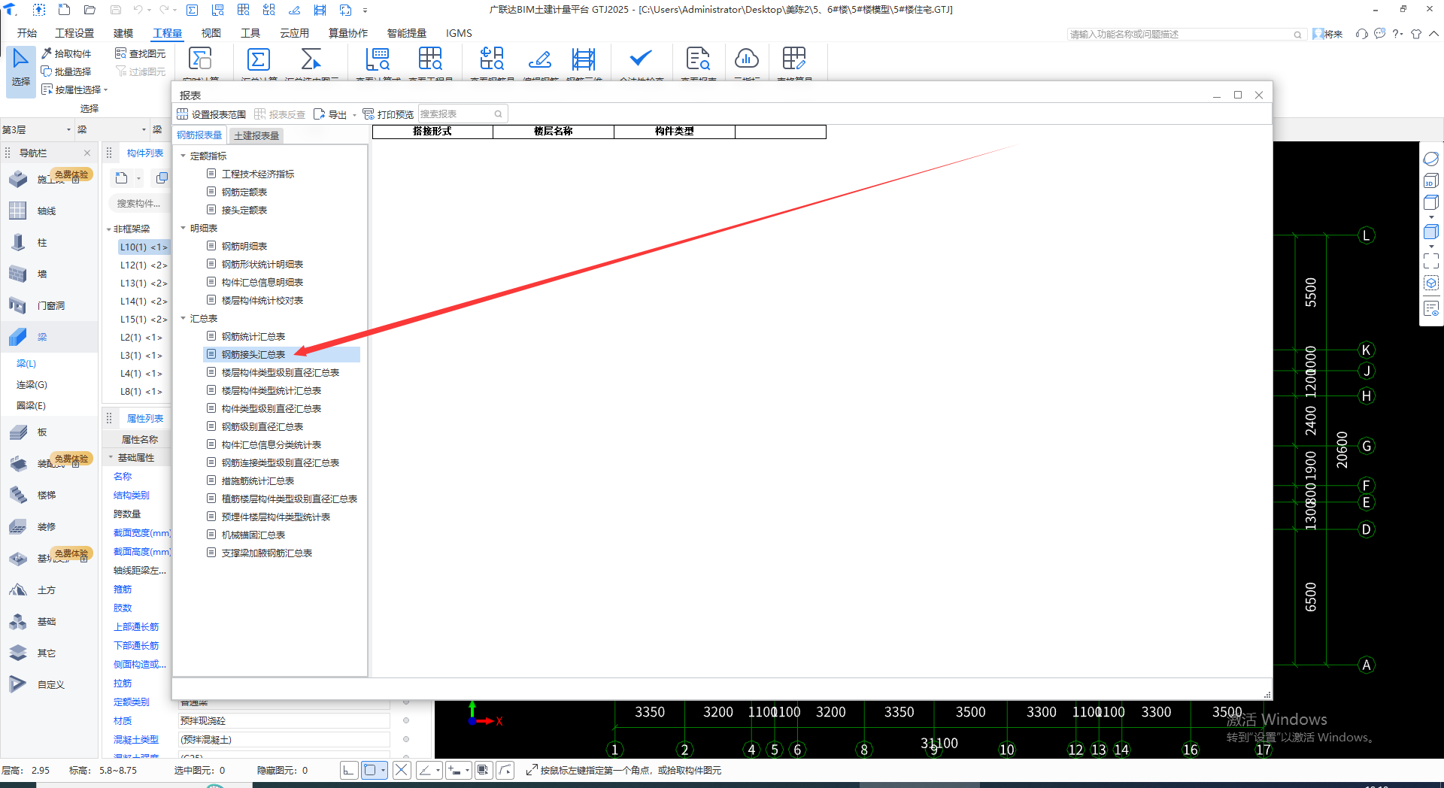Click 打印预览 button
The image size is (1444, 788).
pyautogui.click(x=388, y=114)
